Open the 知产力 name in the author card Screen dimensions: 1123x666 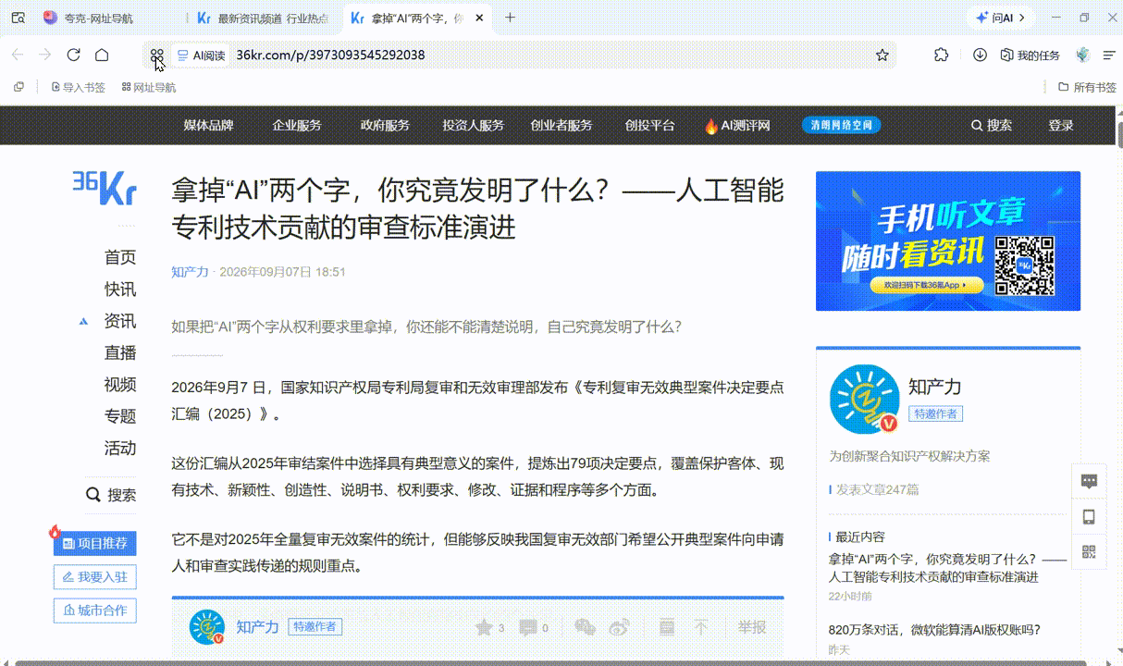(x=935, y=387)
